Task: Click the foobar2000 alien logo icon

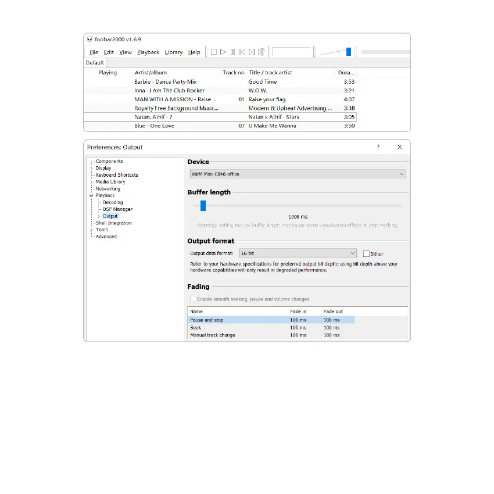Action: [x=90, y=39]
